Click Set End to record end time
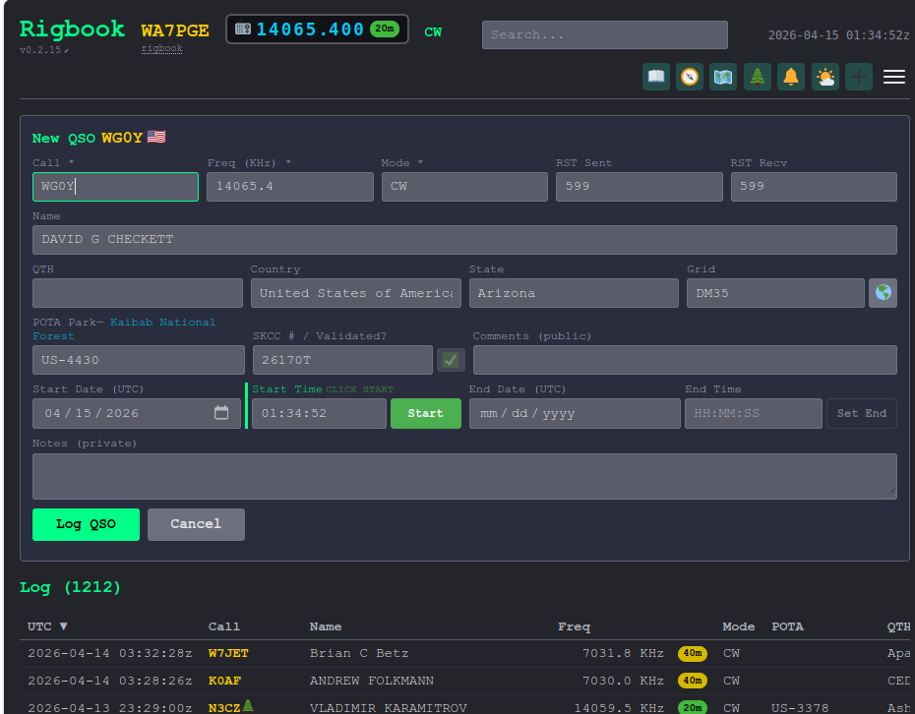The image size is (915, 714). point(861,413)
